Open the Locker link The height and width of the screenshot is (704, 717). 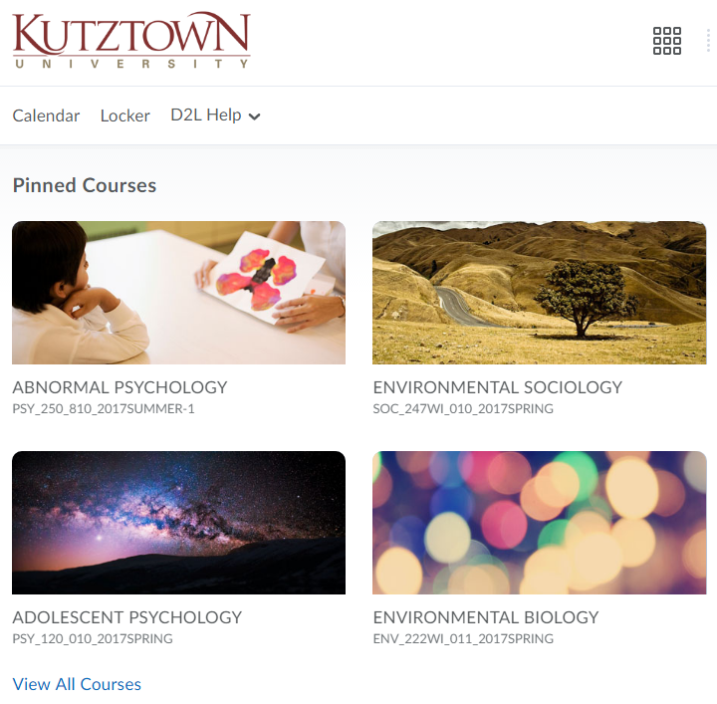click(x=124, y=116)
